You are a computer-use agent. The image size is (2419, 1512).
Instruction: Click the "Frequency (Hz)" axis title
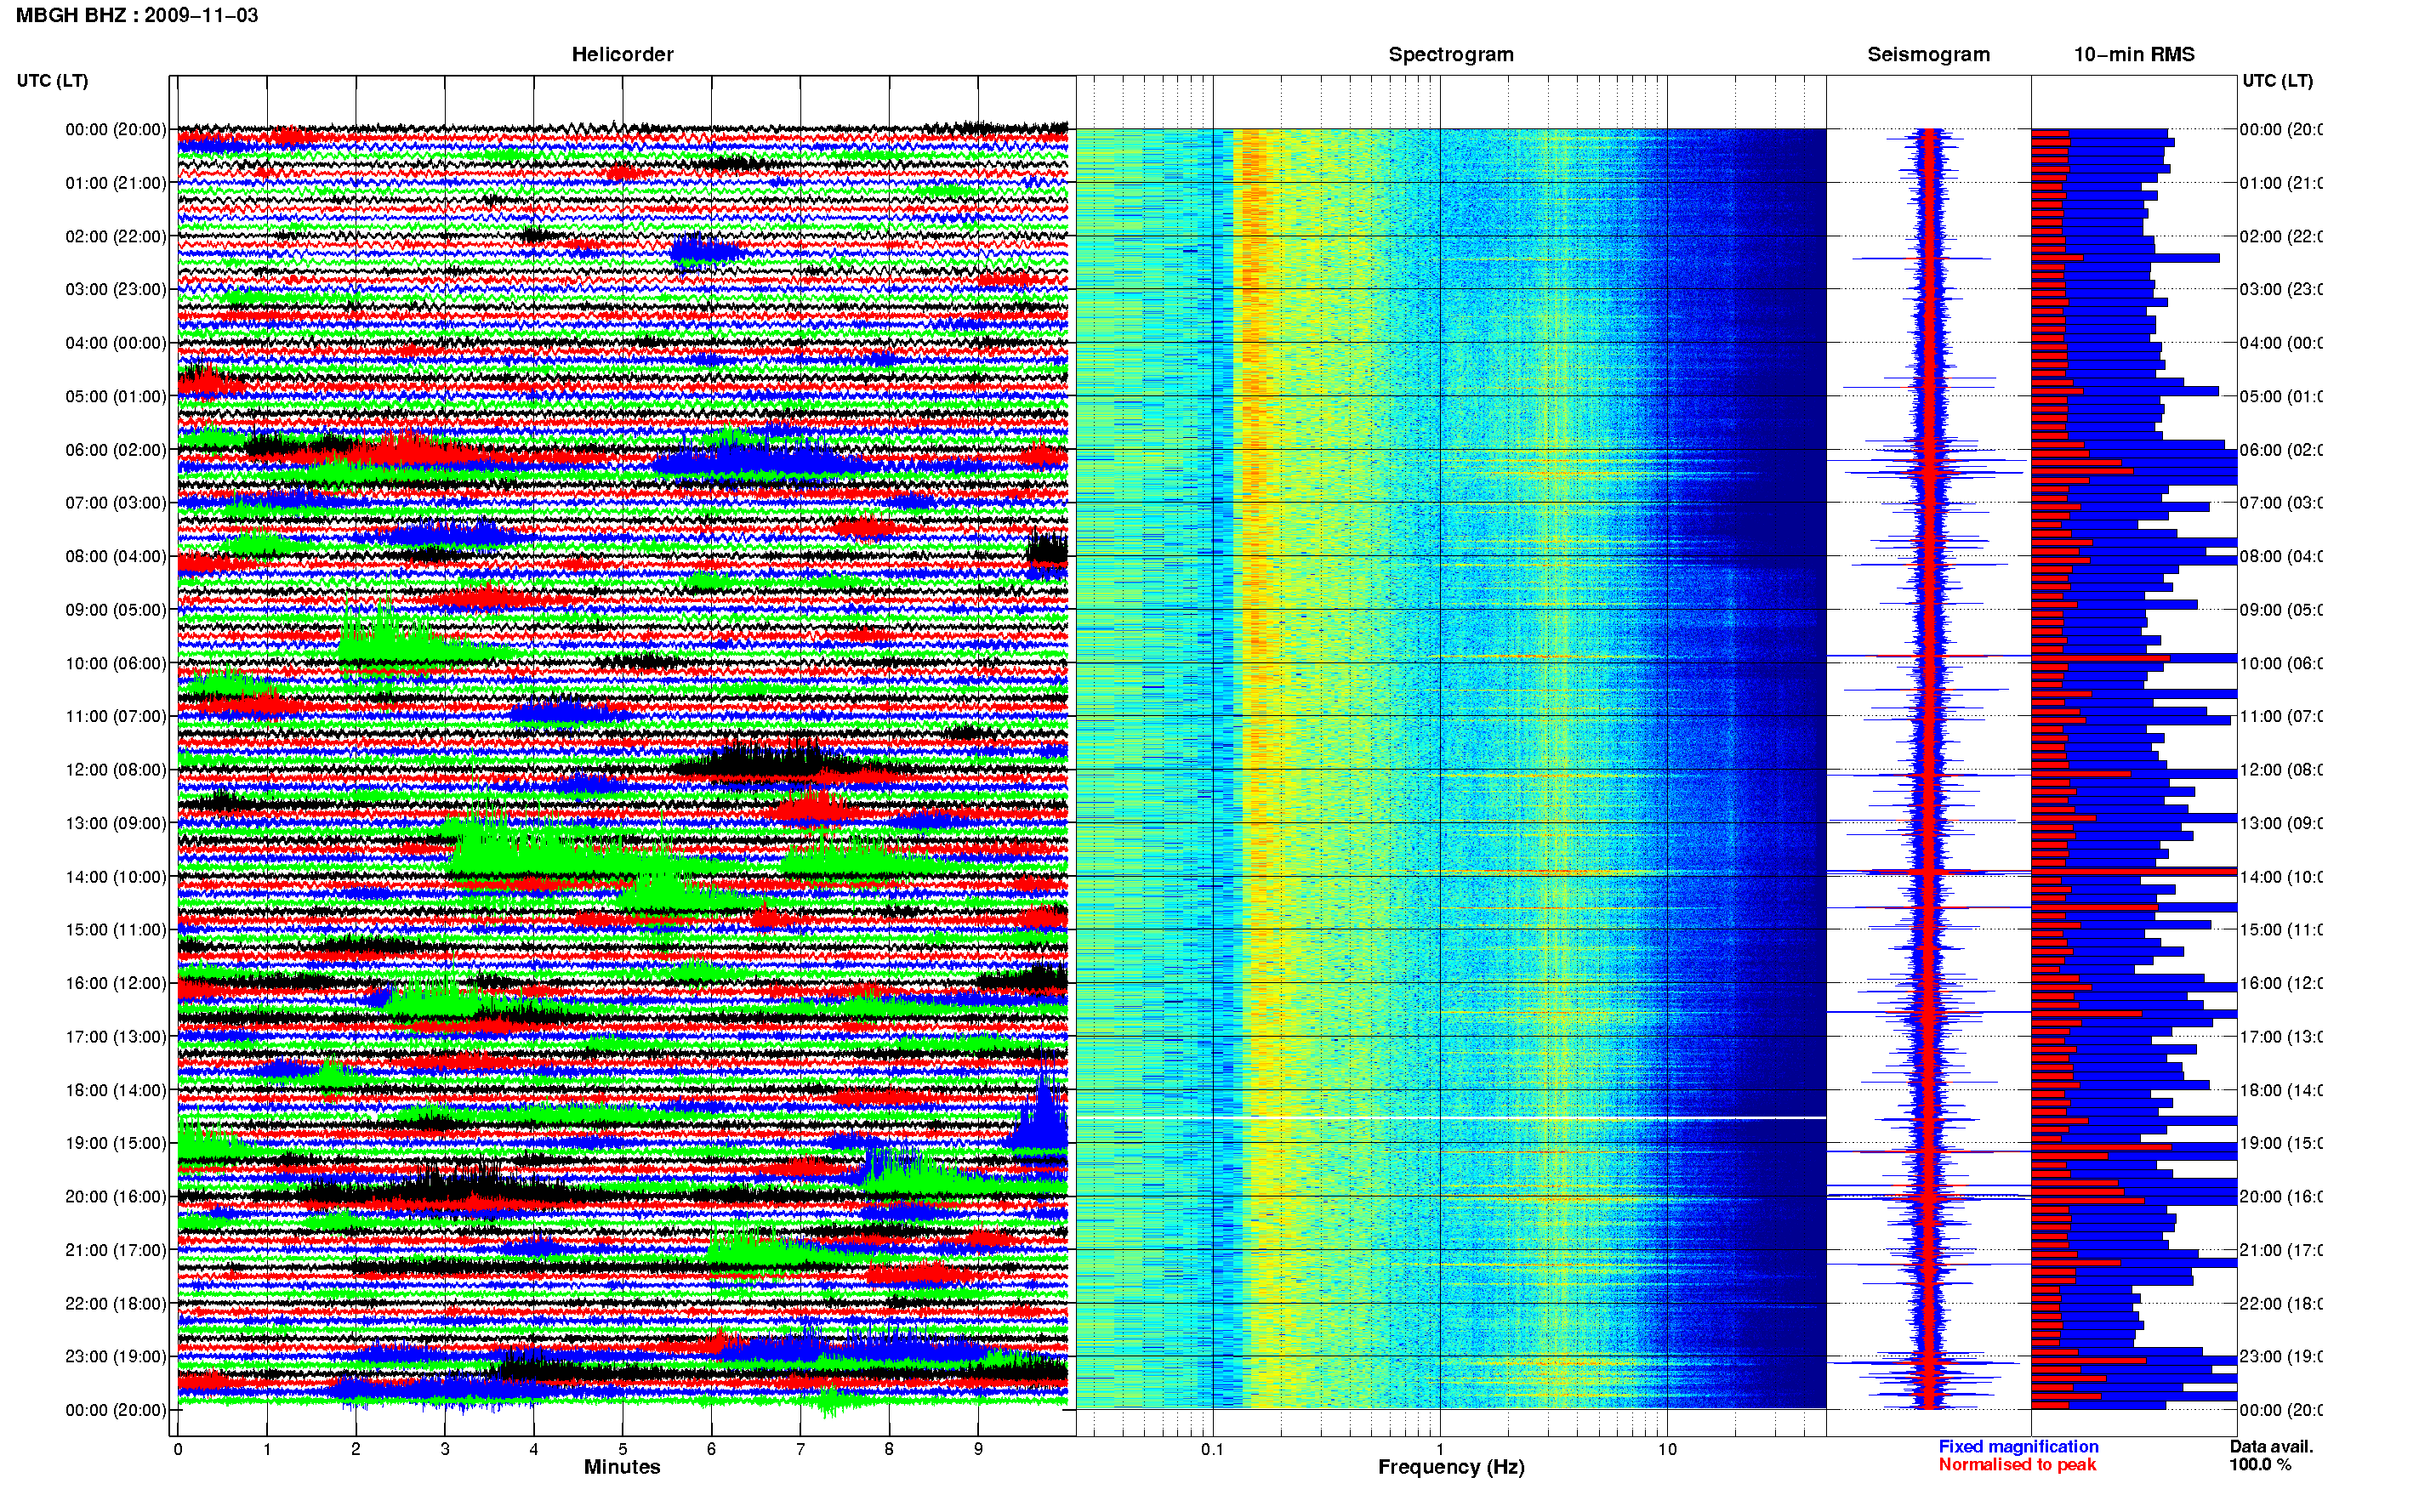(x=1451, y=1467)
